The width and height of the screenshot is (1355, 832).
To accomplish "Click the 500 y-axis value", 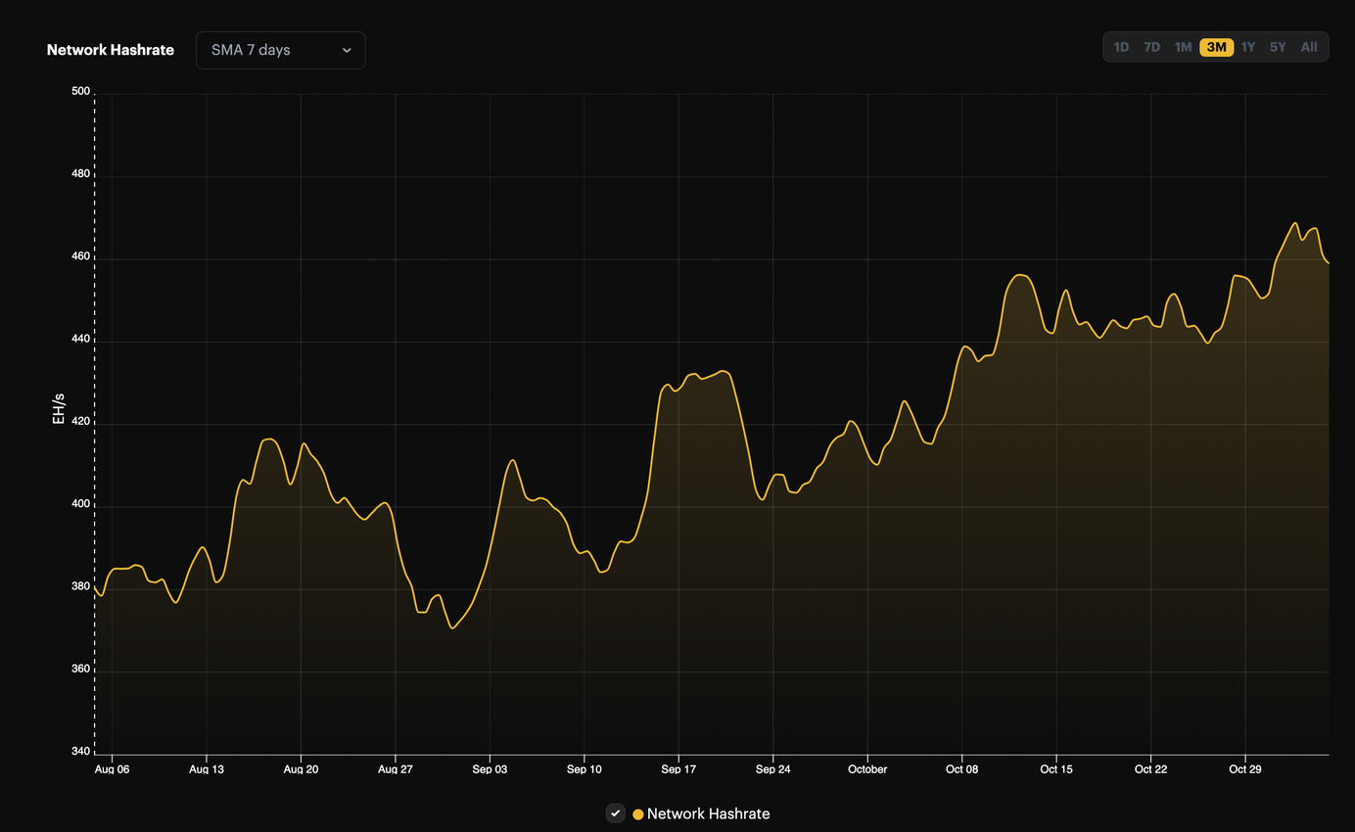I will (80, 92).
